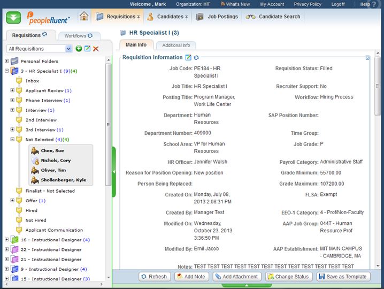Click the edit requisition pencil icon in the left panel
The height and width of the screenshot is (289, 384).
pyautogui.click(x=87, y=49)
